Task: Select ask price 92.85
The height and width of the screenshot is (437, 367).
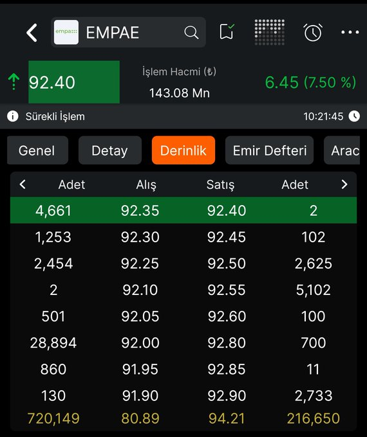Action: (227, 370)
